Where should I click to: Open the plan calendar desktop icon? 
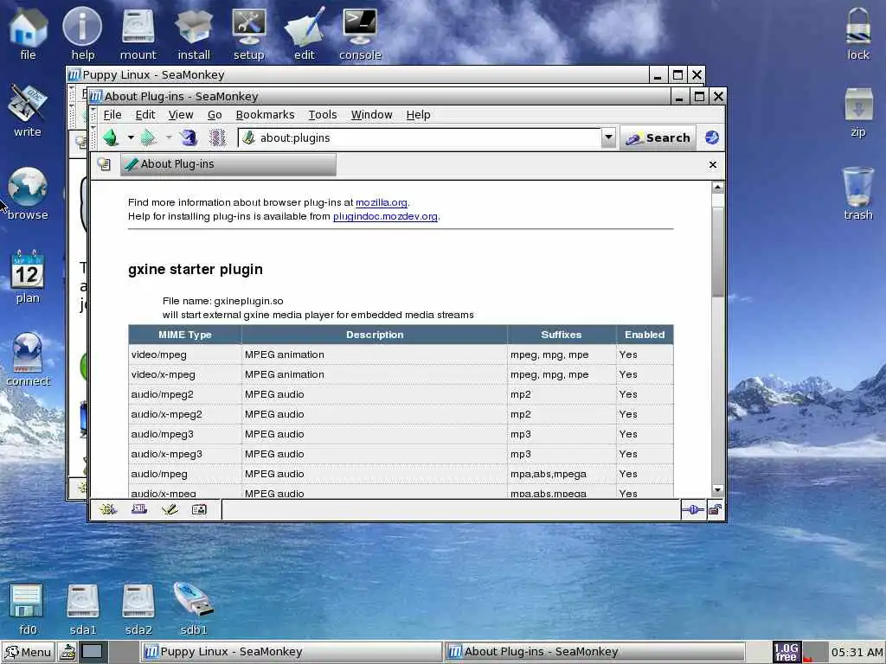(28, 278)
